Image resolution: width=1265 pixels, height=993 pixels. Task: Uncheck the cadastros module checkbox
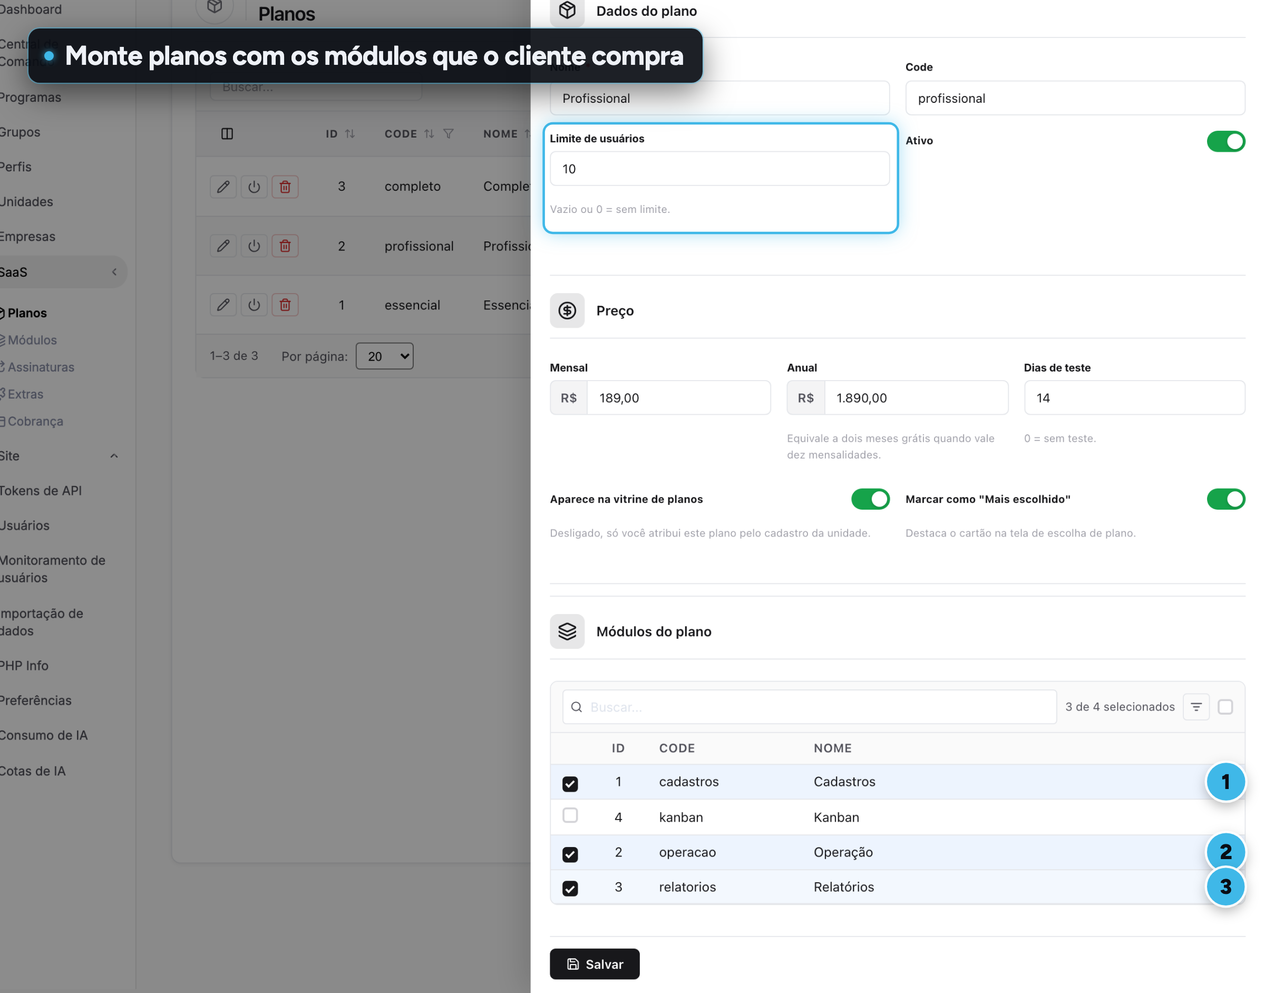(570, 784)
